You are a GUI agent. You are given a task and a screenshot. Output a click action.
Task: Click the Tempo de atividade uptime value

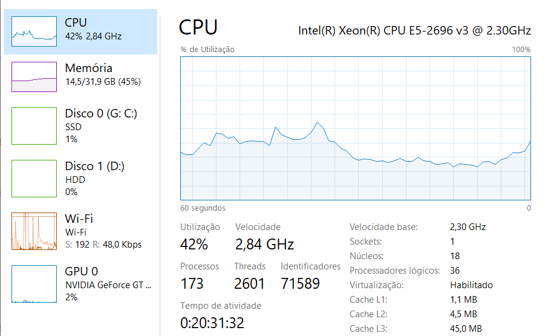tap(212, 323)
